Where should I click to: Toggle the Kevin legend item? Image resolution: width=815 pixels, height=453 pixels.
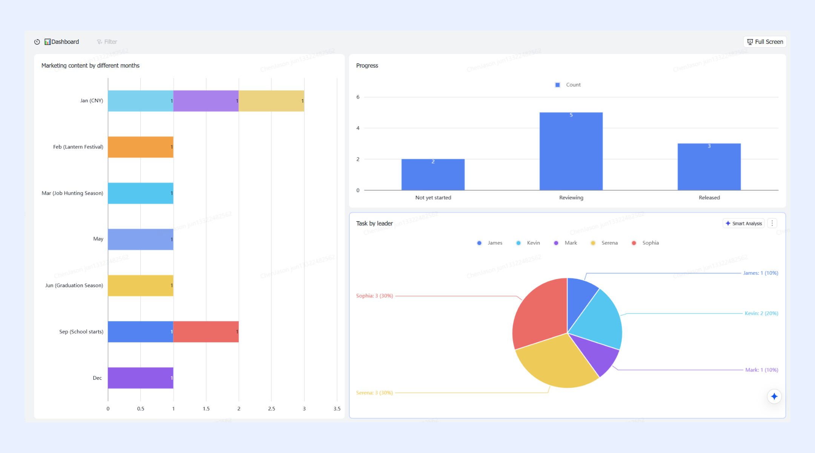(x=528, y=243)
